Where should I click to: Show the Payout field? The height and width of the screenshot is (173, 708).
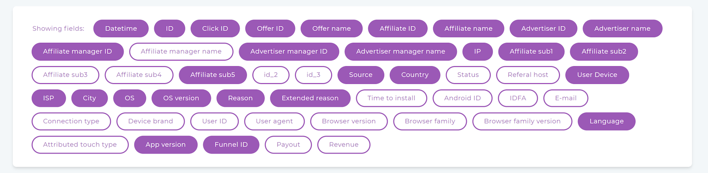tap(288, 145)
